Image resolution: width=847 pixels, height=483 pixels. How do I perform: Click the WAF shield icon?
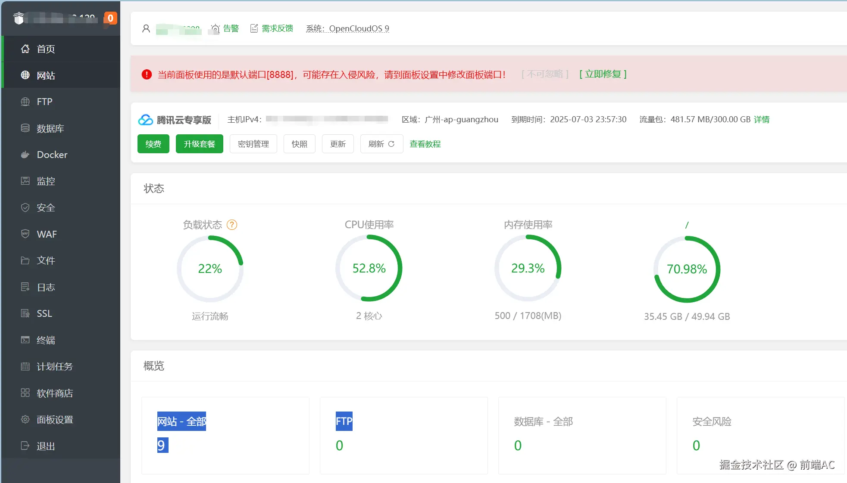pyautogui.click(x=25, y=234)
